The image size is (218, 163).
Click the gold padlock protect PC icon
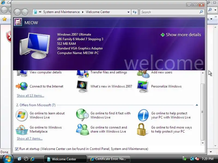coord(141,129)
